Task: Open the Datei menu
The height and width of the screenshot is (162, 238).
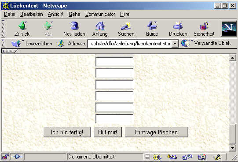Action: tap(10, 14)
